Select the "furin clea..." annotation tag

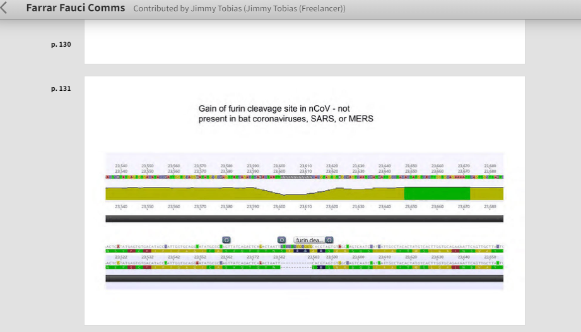pos(308,240)
